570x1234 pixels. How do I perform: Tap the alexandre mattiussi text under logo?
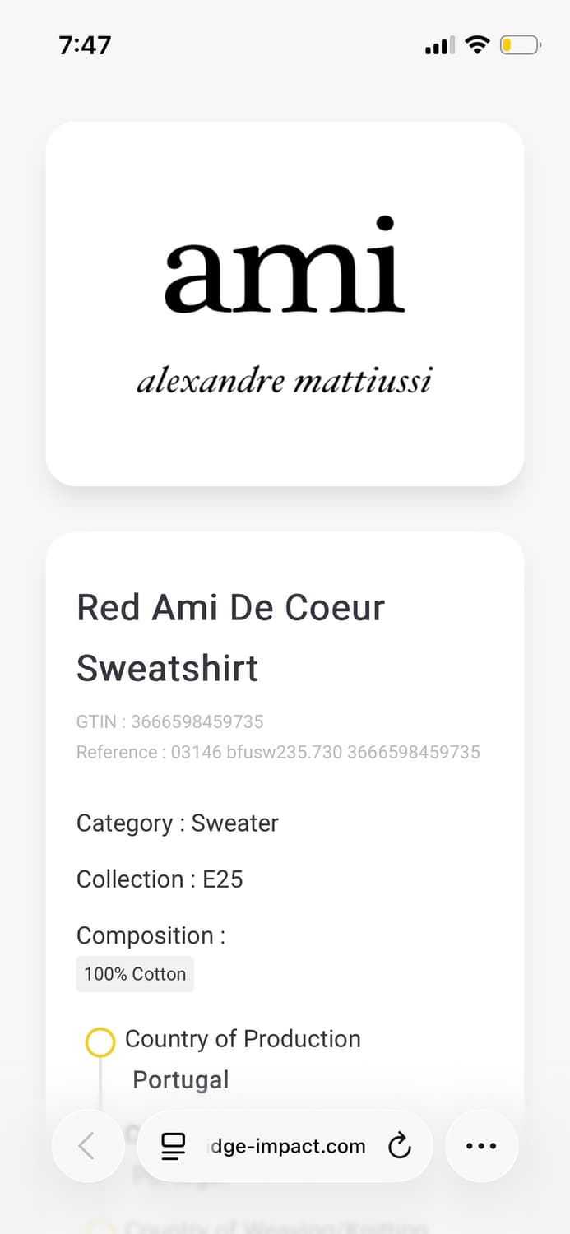pos(285,382)
